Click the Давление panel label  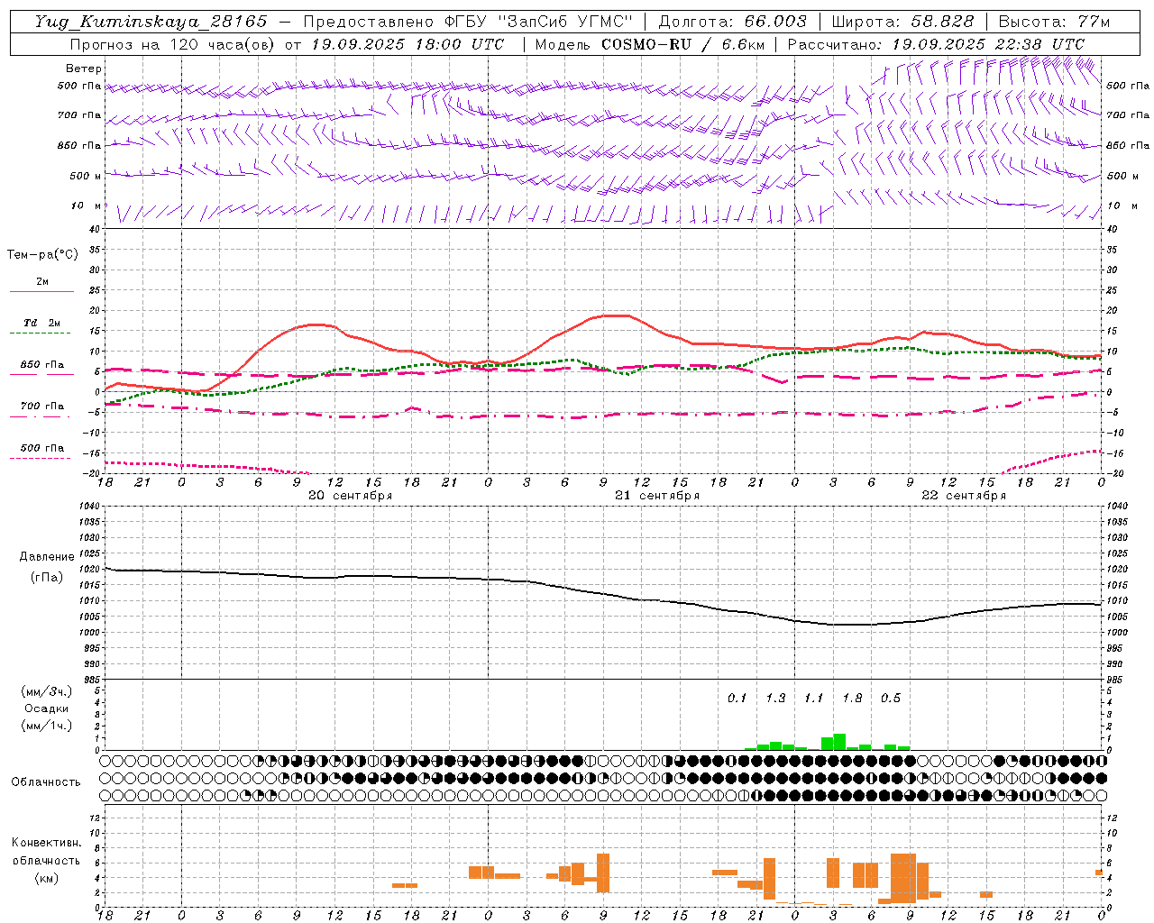(47, 557)
